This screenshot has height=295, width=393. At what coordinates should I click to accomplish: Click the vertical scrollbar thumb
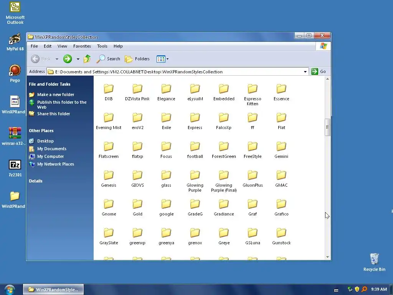pyautogui.click(x=327, y=127)
